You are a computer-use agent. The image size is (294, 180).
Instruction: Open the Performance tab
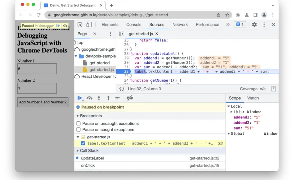207,25
